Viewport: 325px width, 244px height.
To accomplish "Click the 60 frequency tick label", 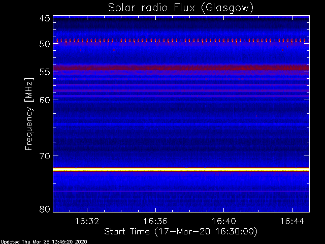I will tap(45, 100).
